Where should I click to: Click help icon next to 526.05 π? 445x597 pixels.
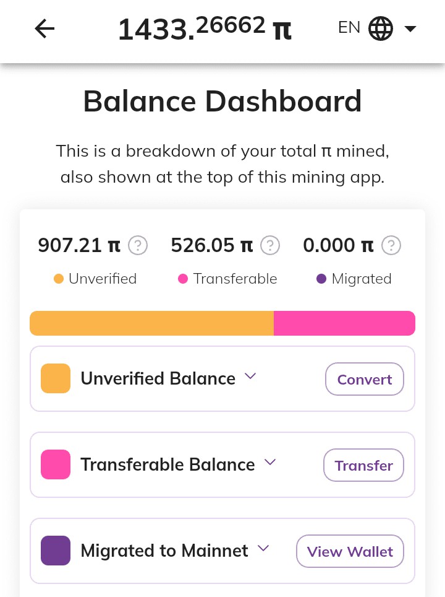coord(270,245)
